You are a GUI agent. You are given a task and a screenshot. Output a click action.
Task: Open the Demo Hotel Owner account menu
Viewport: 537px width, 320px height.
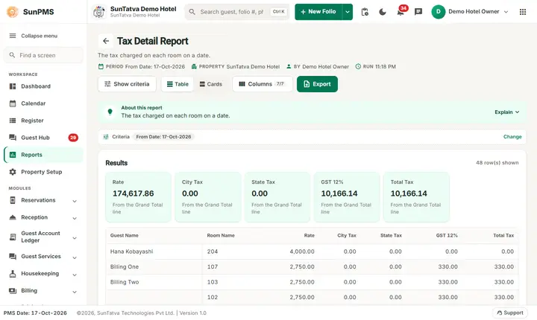pyautogui.click(x=471, y=12)
